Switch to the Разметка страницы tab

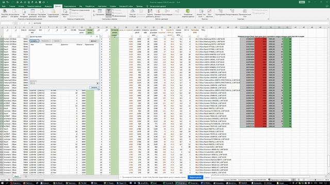[34, 6]
